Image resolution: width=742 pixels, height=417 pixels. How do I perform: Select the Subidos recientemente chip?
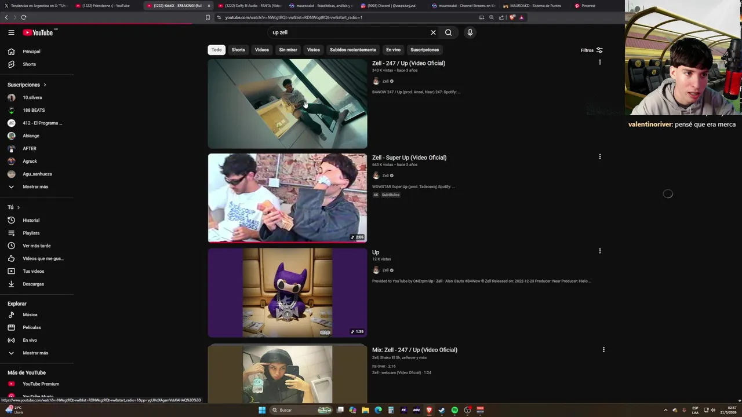353,50
